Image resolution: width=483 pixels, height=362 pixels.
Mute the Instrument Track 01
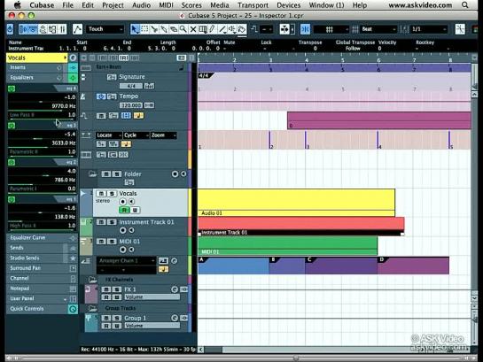point(101,222)
